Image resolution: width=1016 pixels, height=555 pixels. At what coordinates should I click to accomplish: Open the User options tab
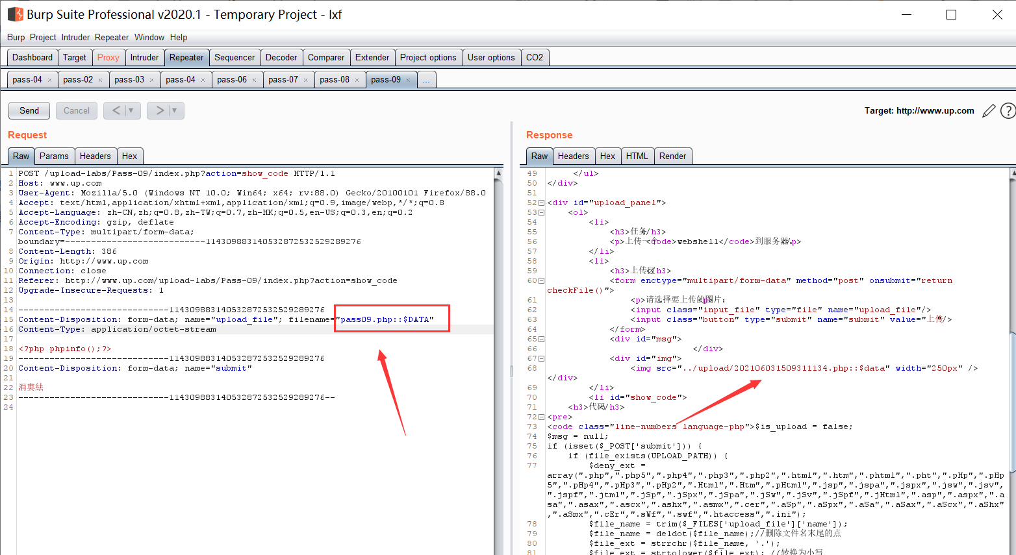pos(491,57)
